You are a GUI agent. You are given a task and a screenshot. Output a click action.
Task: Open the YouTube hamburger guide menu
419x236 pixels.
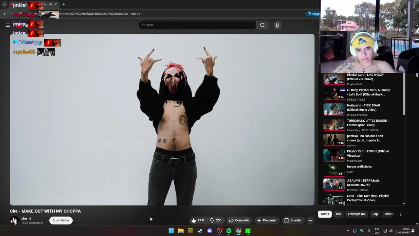(8, 25)
